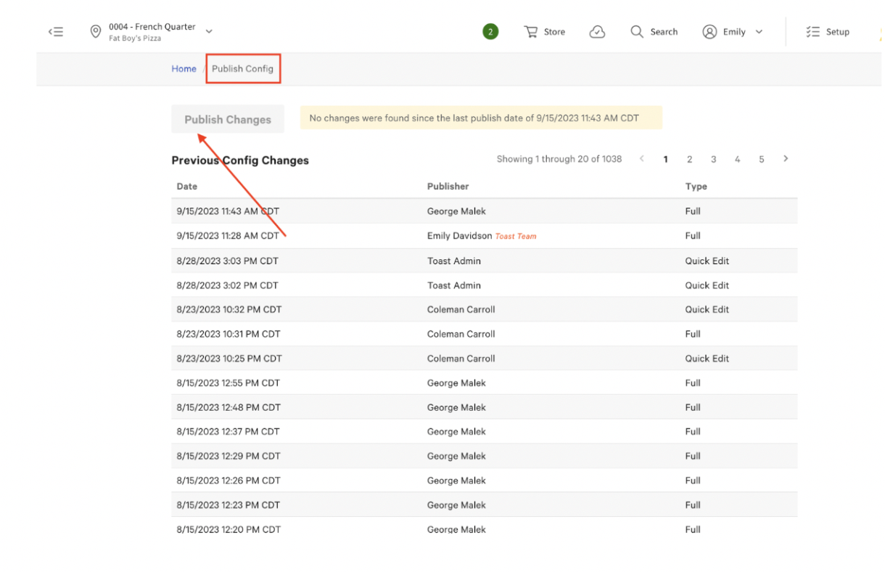
Task: Navigate to Home breadcrumb link
Action: click(x=184, y=69)
